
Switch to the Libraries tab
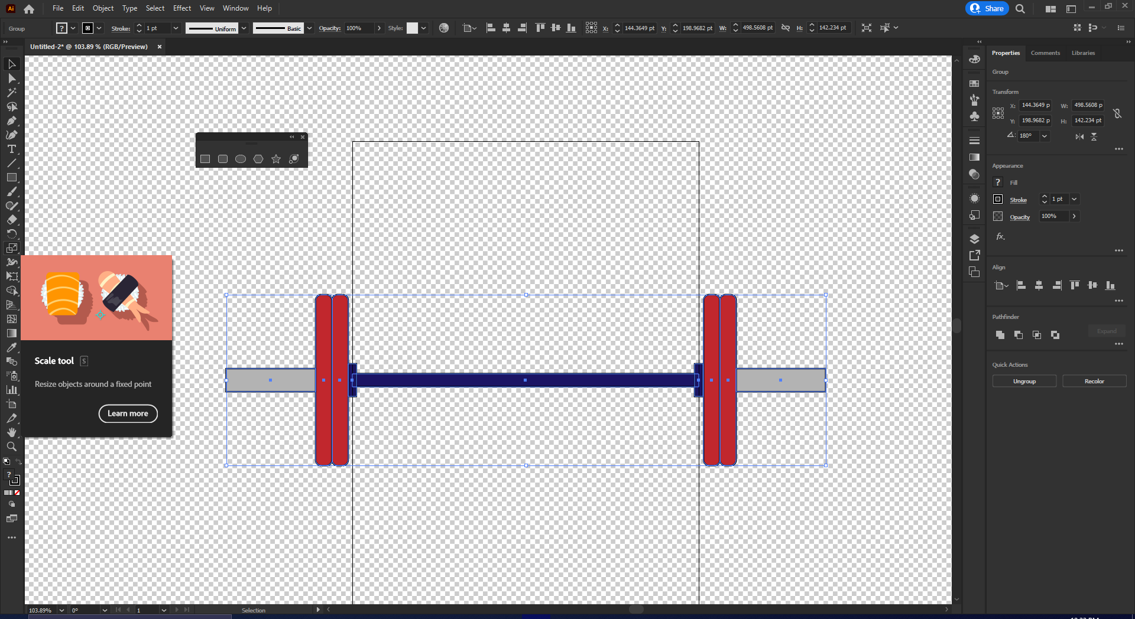[x=1082, y=53]
